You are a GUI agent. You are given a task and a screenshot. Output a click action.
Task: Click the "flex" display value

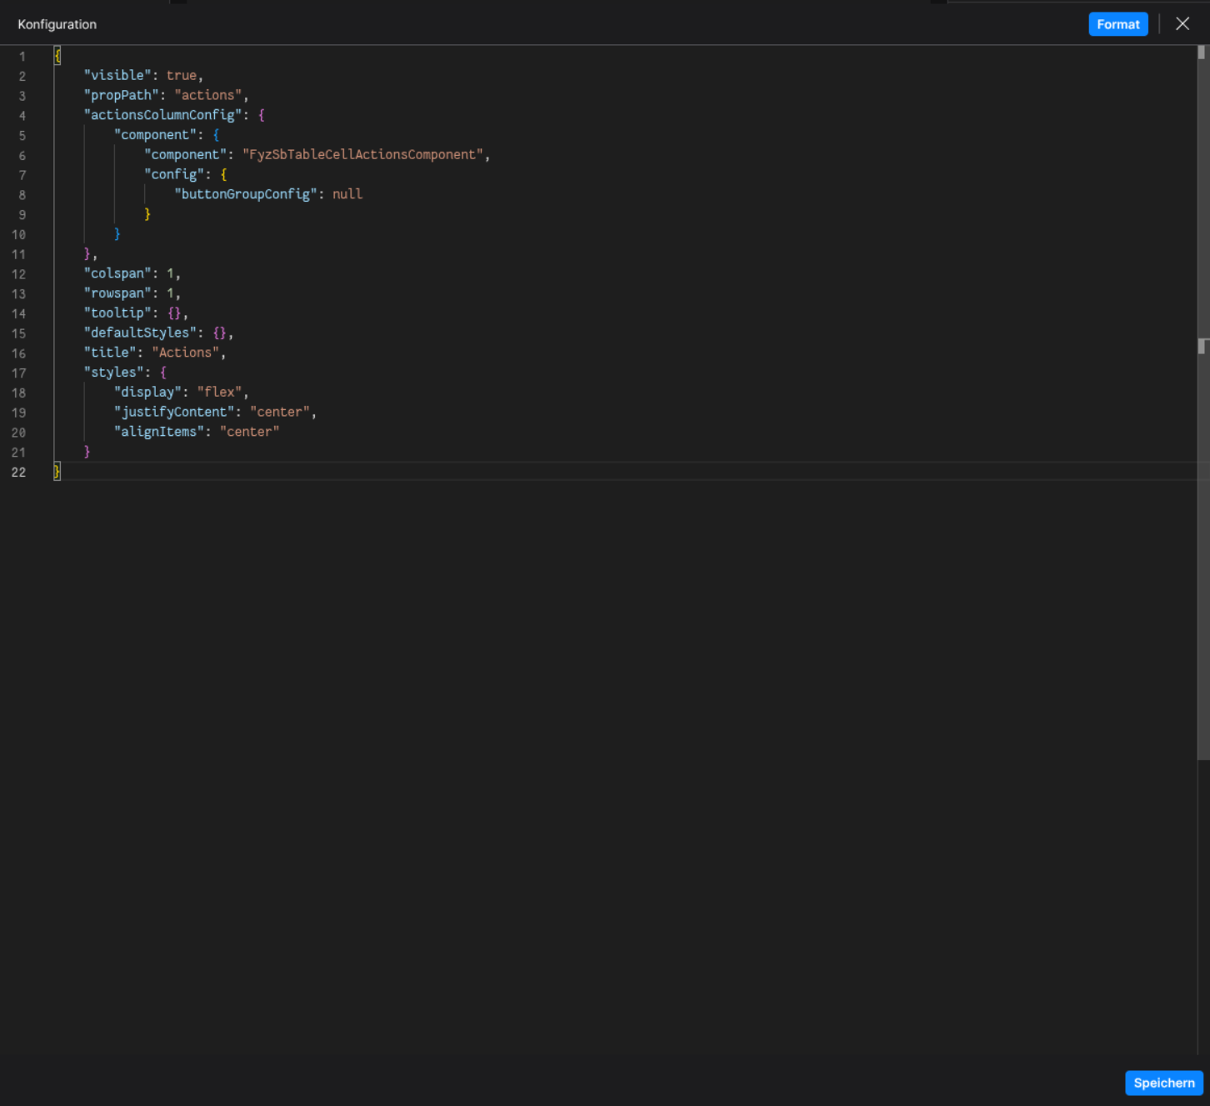coord(220,392)
